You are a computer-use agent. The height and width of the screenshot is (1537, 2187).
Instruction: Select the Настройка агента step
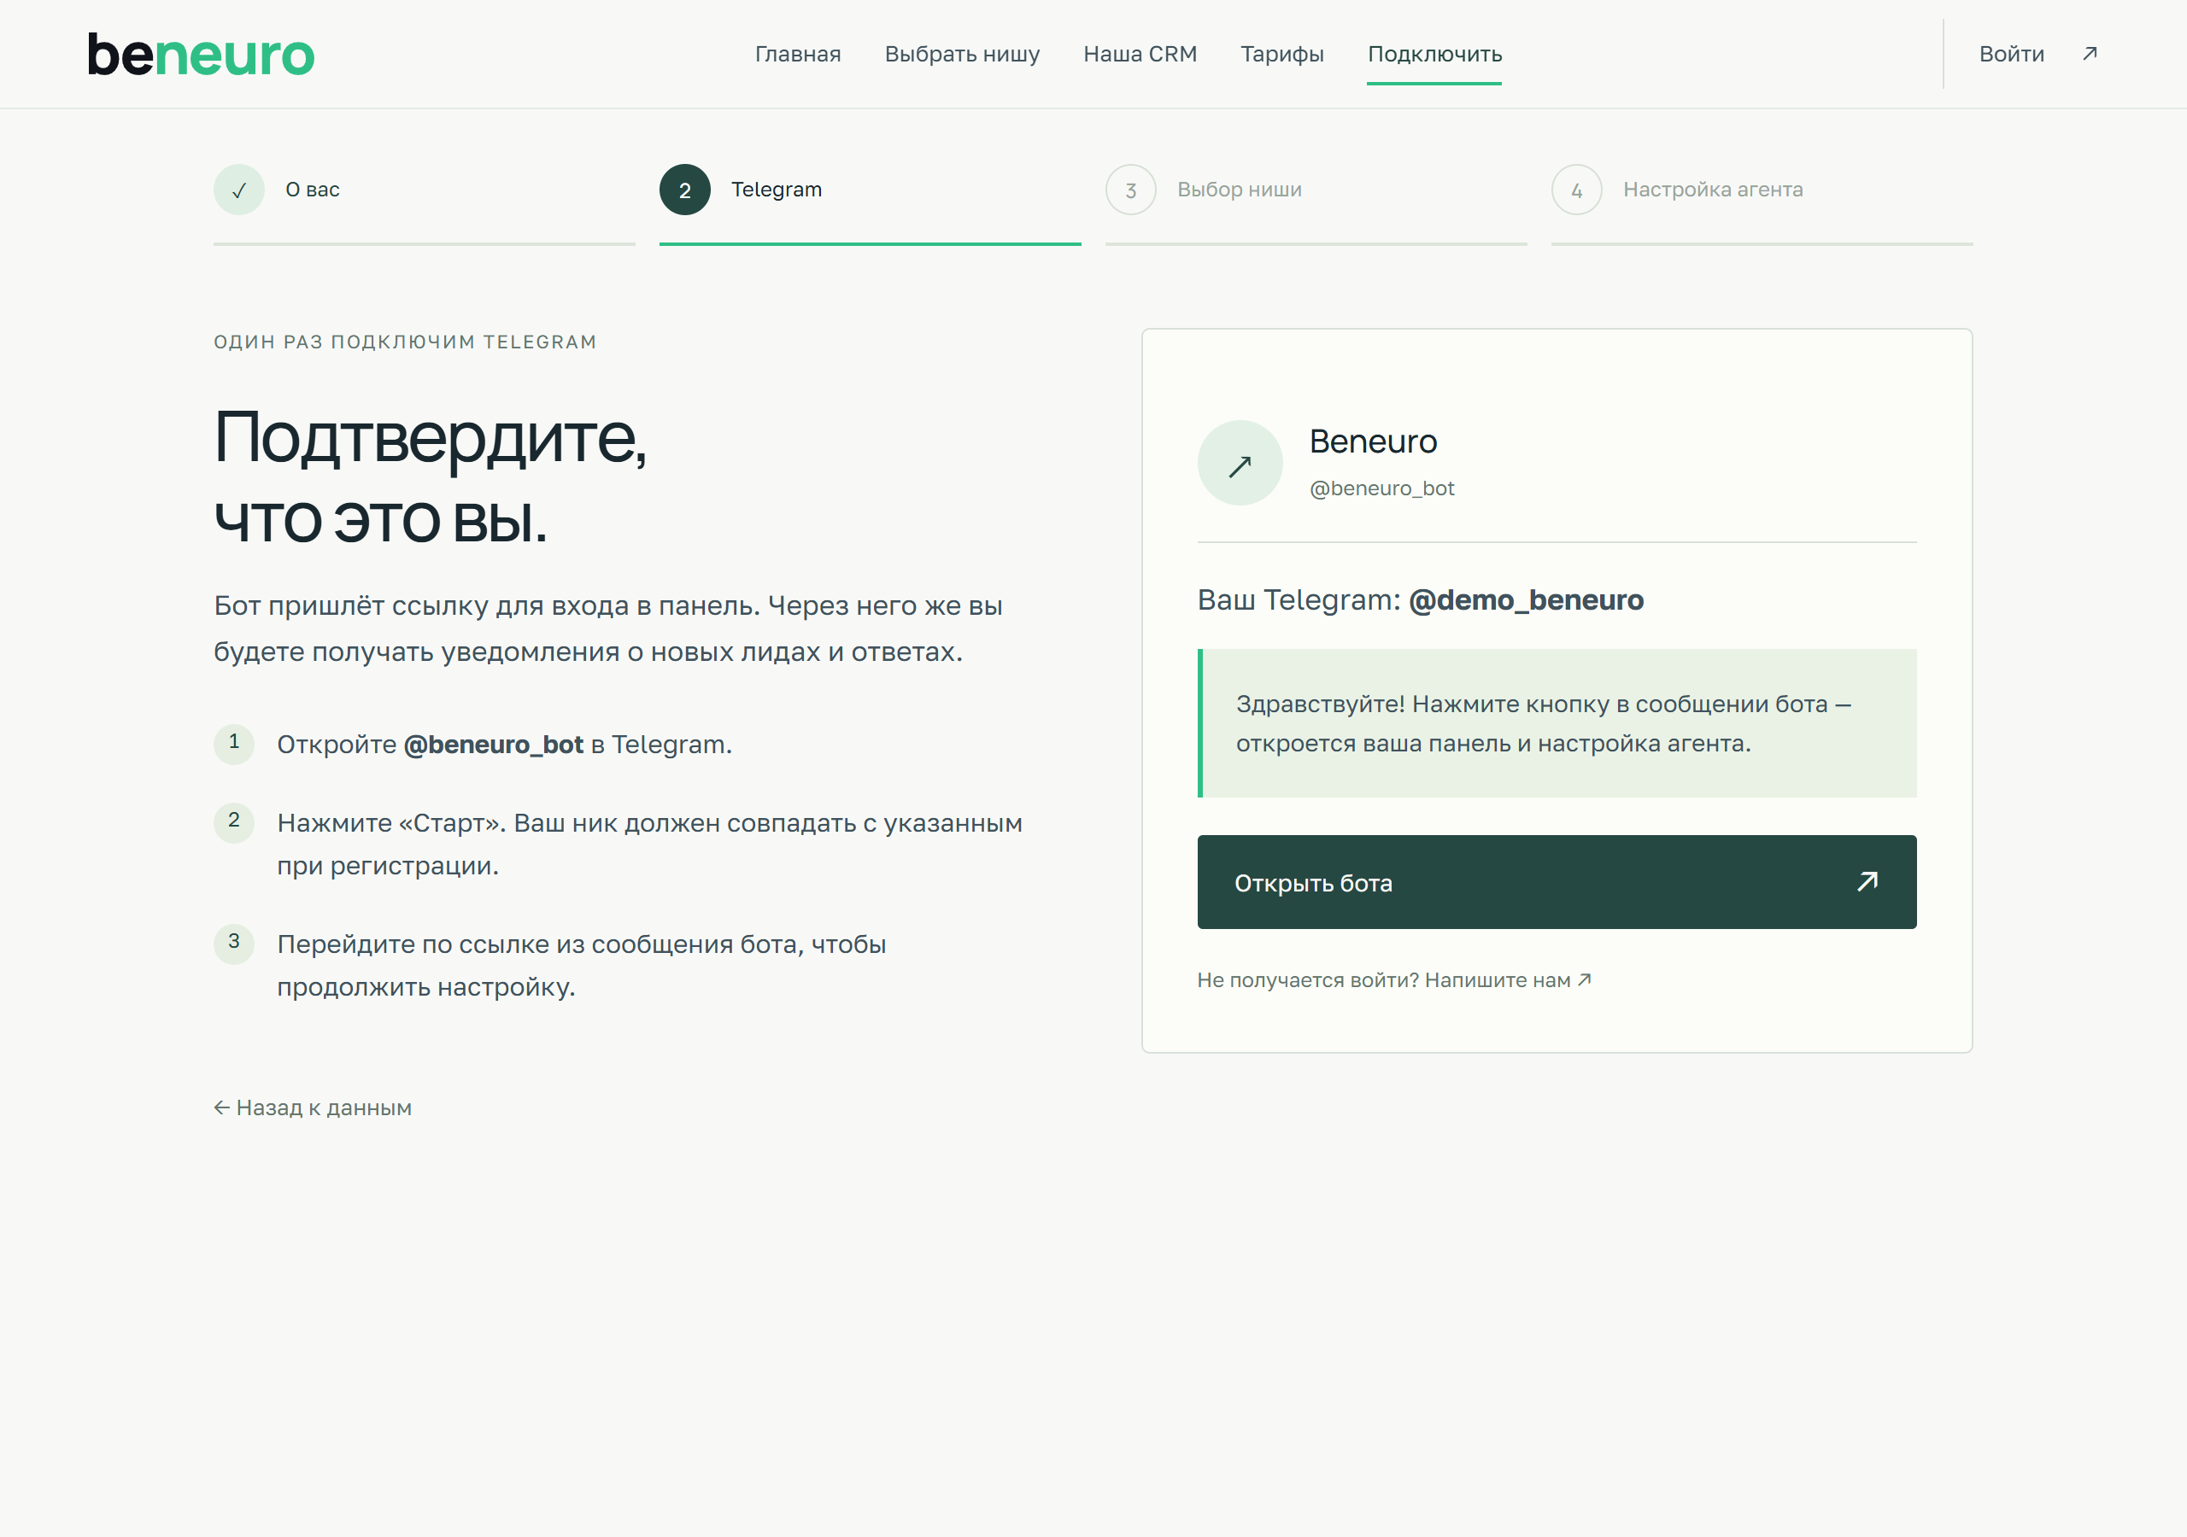tap(1713, 190)
